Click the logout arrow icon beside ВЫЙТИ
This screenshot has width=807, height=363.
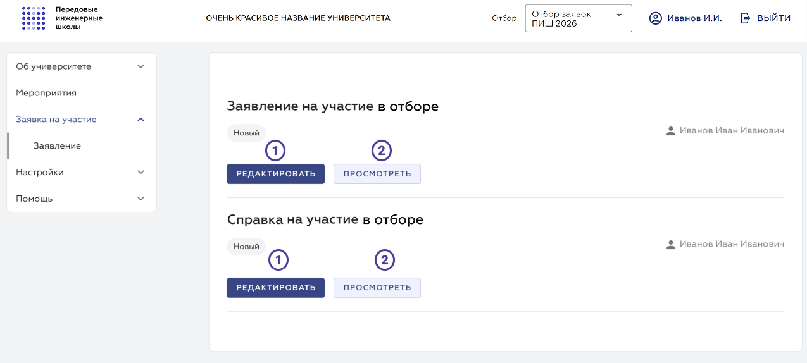[x=746, y=18]
